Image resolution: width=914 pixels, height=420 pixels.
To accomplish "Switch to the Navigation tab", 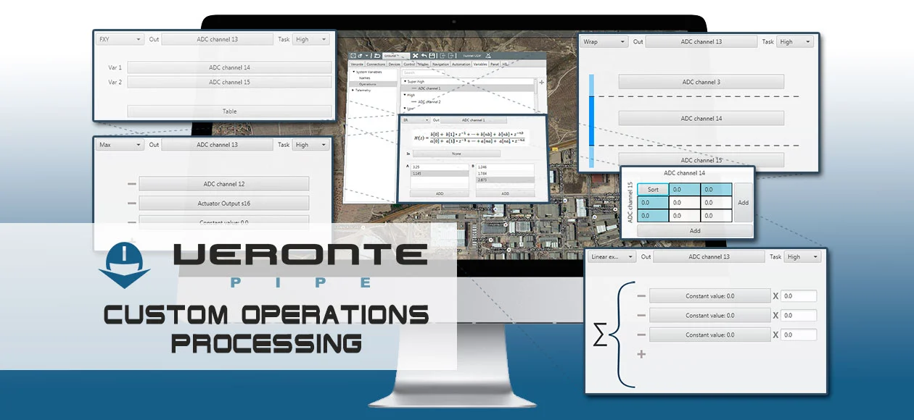I will pyautogui.click(x=440, y=64).
